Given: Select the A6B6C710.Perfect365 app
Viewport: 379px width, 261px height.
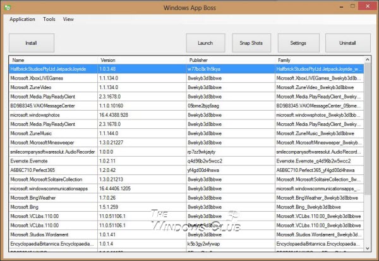Looking at the screenshot, I should tap(186, 170).
